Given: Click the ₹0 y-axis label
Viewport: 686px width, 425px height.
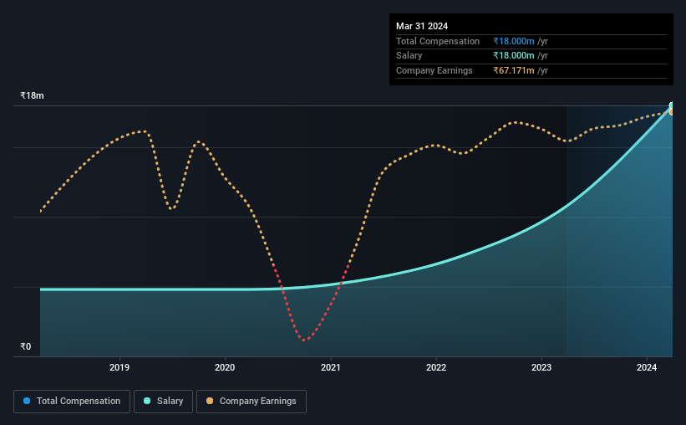Looking at the screenshot, I should 26,346.
